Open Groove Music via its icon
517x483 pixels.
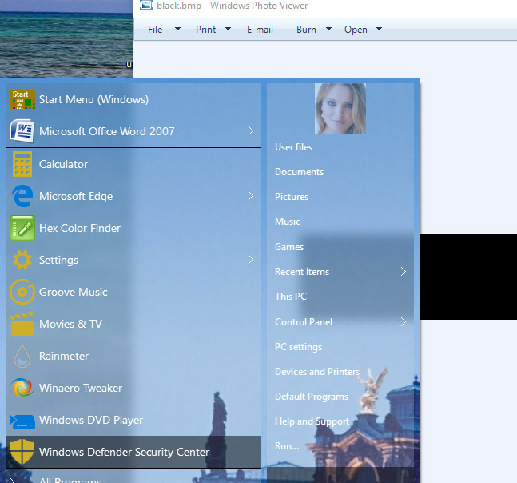[22, 292]
